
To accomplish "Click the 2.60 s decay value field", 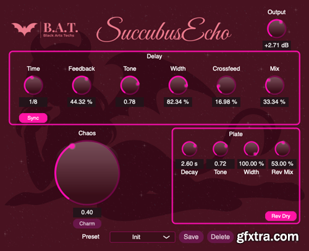I will pos(189,164).
